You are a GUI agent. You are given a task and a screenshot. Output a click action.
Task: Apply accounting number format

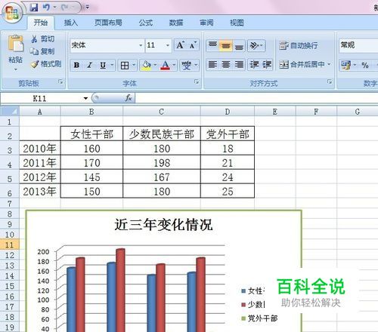tap(345, 65)
